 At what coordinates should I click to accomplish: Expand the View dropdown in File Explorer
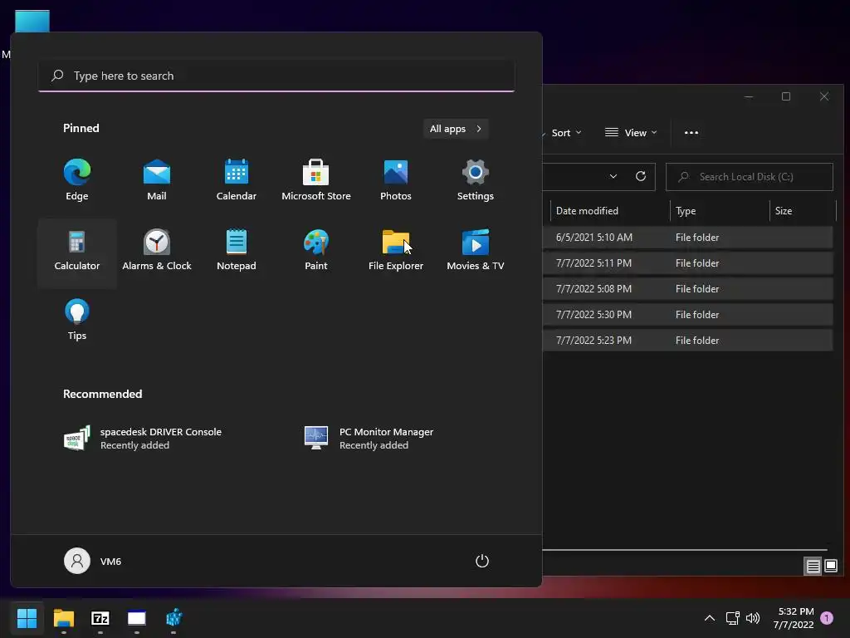point(631,133)
